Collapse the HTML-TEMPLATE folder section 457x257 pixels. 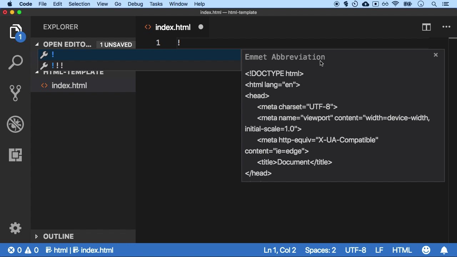pos(37,72)
